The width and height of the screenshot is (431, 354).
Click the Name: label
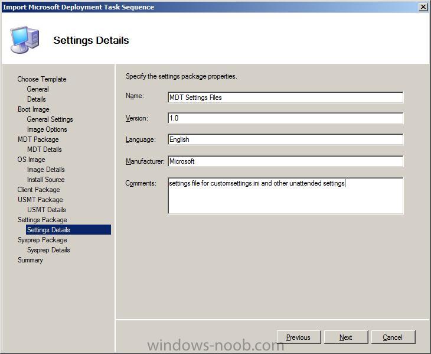click(135, 96)
